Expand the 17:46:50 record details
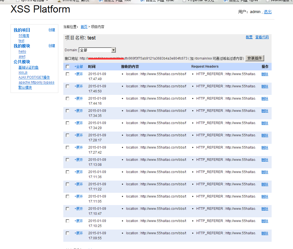This screenshot has width=293, height=249. point(79,86)
